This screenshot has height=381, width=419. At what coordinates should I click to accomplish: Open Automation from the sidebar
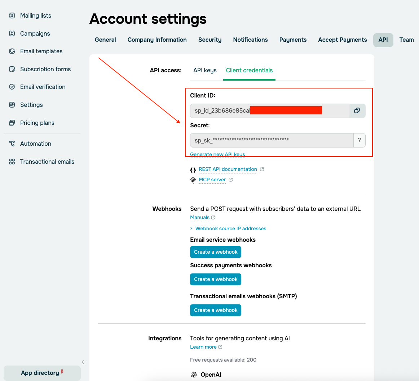click(x=35, y=144)
